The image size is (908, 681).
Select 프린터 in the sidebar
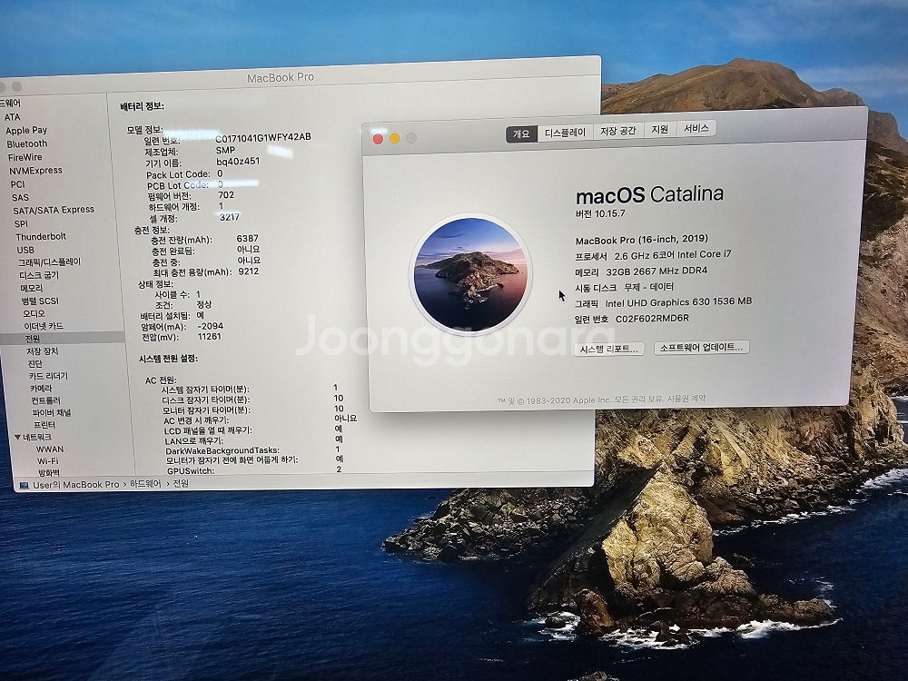coord(44,425)
